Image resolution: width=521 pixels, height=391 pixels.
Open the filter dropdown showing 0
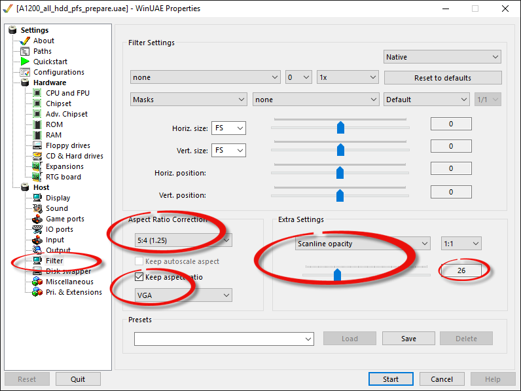(x=298, y=77)
